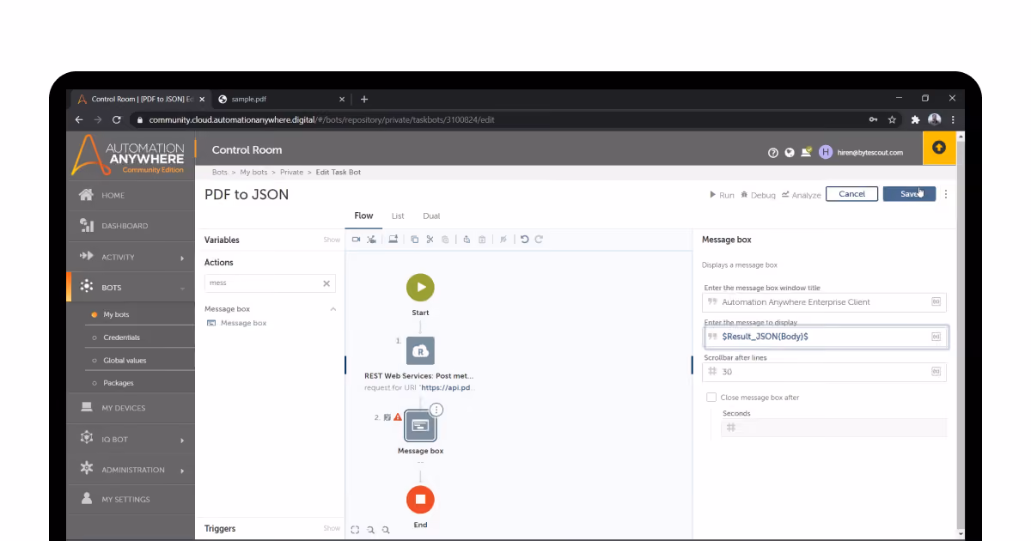The width and height of the screenshot is (1031, 541).
Task: Switch to the Dual view tab
Action: coord(431,216)
